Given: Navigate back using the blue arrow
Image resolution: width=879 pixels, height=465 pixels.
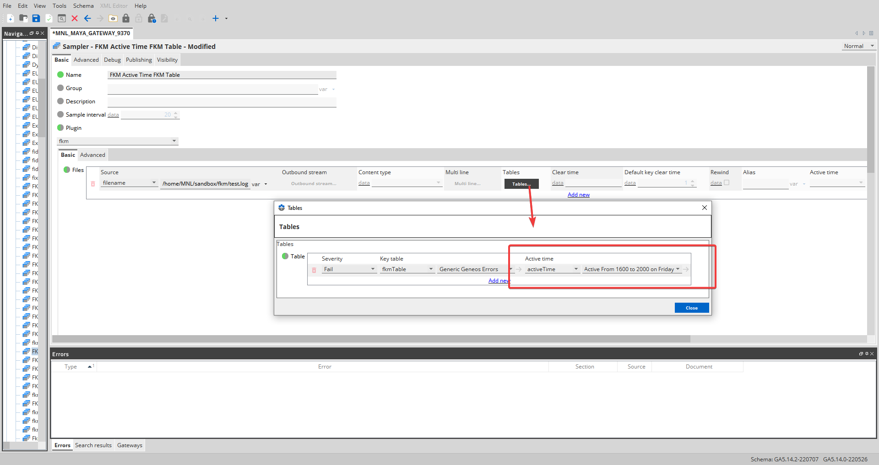Looking at the screenshot, I should 87,18.
